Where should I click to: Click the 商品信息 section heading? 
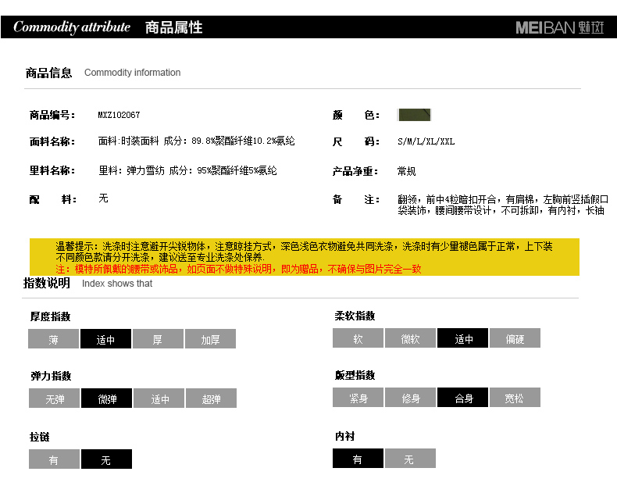[48, 73]
